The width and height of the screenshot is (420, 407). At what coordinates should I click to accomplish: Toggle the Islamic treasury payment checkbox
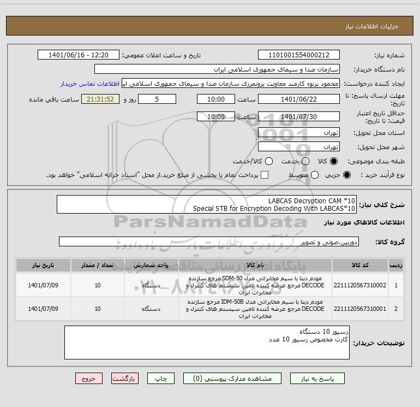coord(265,175)
